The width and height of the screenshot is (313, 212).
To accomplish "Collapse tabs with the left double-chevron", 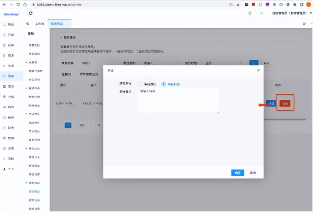I will point(27,23).
